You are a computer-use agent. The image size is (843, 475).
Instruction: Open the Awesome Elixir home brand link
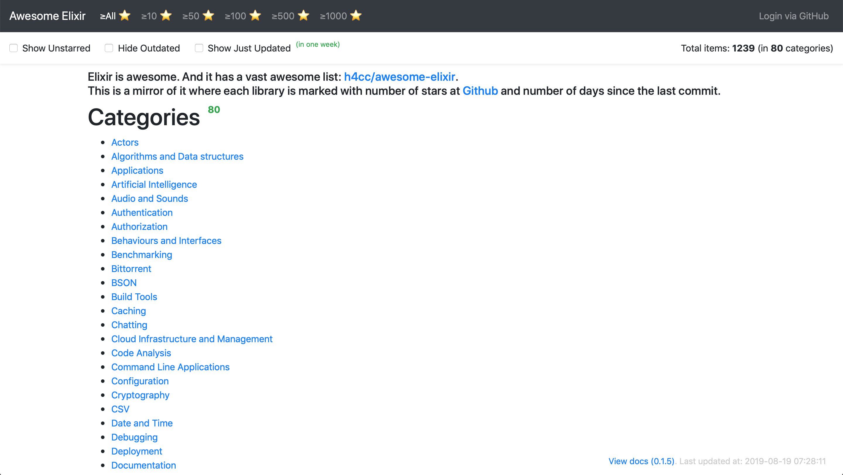(x=47, y=16)
